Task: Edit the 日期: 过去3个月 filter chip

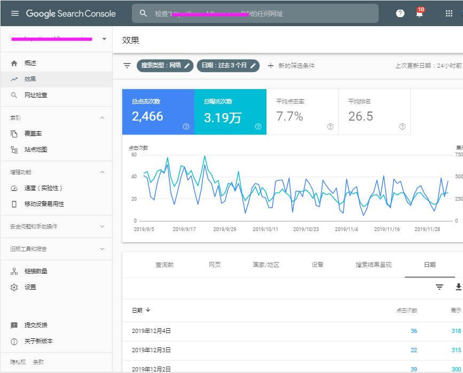Action: pyautogui.click(x=228, y=66)
